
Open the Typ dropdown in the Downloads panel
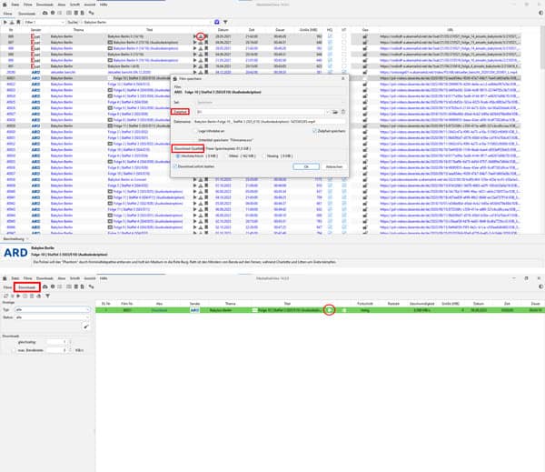(x=52, y=309)
